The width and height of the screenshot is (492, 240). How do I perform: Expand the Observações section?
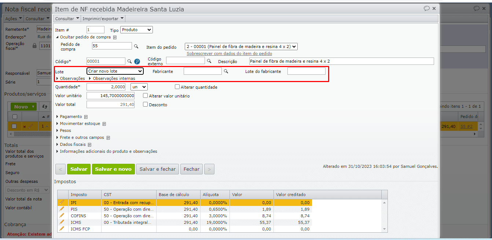click(70, 78)
